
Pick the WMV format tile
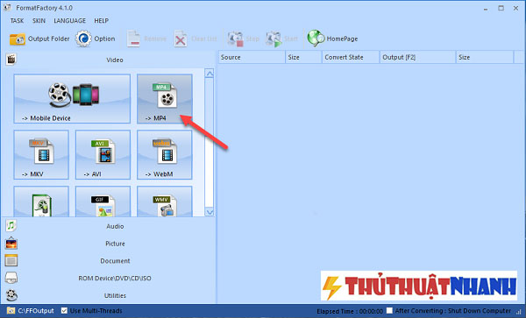(165, 201)
